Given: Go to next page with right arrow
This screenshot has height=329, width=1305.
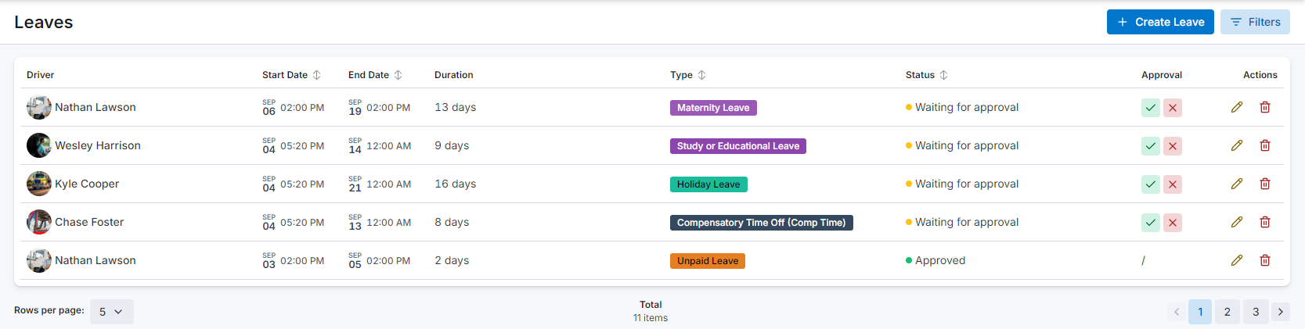Looking at the screenshot, I should pyautogui.click(x=1280, y=312).
